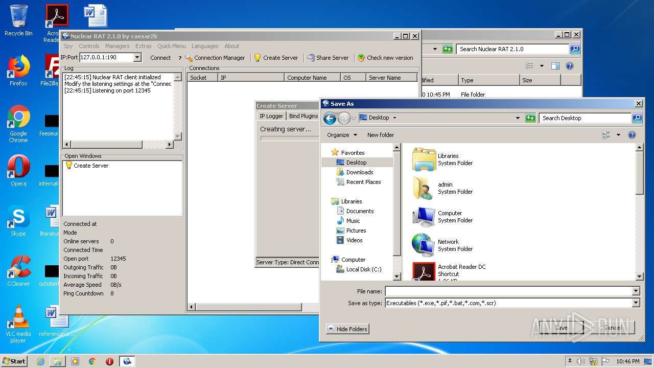Click the Search Desktop field
The width and height of the screenshot is (654, 368).
585,118
